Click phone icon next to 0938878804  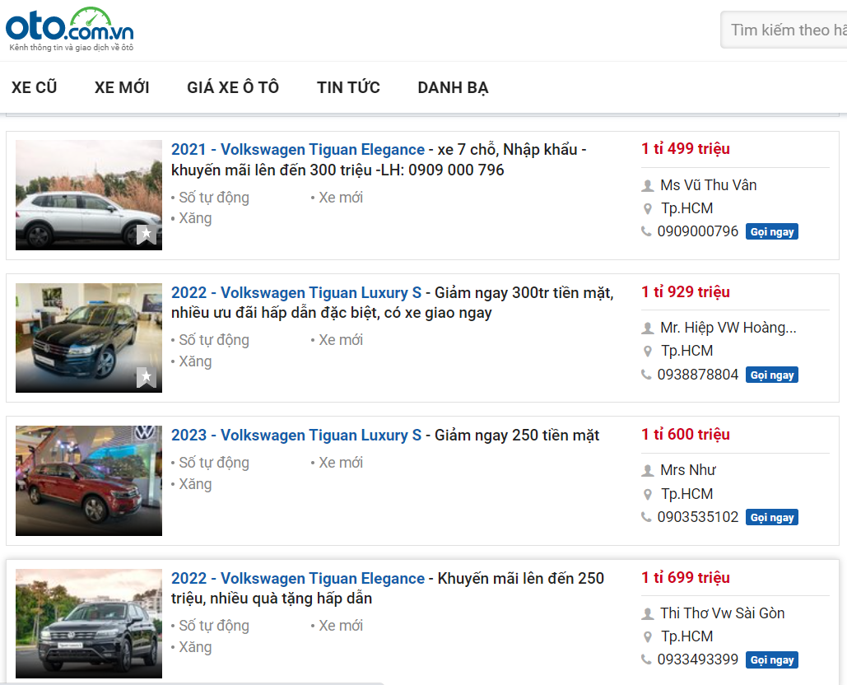point(646,375)
